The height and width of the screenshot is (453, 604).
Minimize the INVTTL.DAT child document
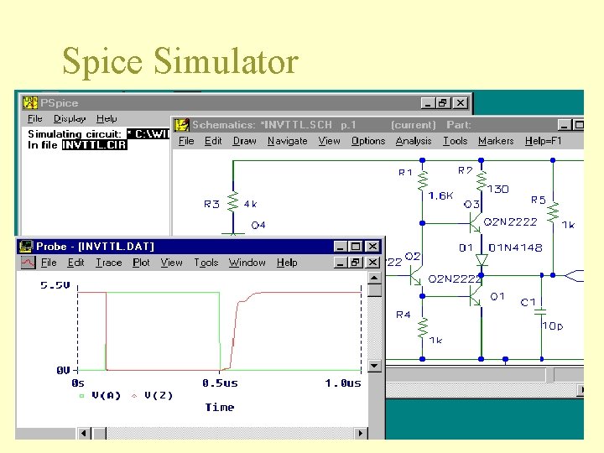[341, 263]
